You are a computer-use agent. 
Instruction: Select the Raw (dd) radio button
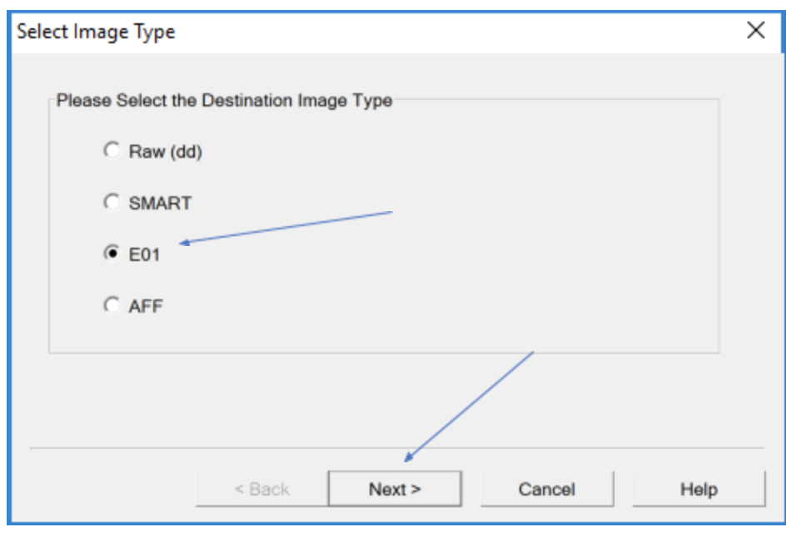pyautogui.click(x=111, y=151)
